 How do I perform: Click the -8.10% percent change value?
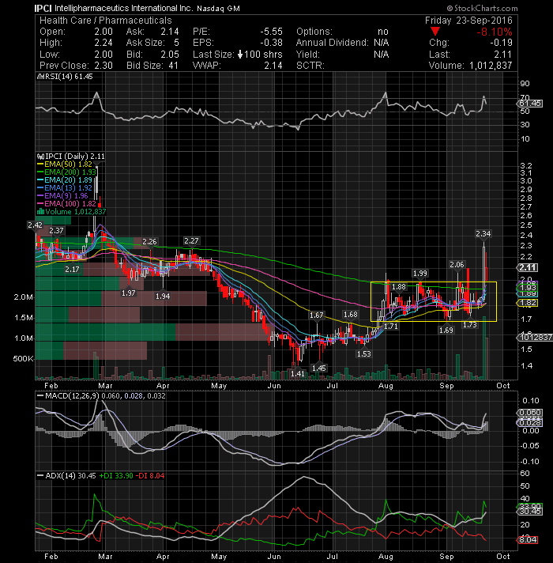495,32
